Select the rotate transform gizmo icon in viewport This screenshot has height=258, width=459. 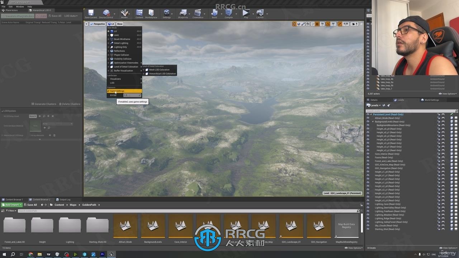click(x=299, y=24)
